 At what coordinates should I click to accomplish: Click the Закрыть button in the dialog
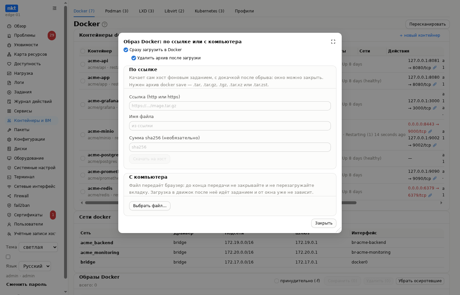(324, 223)
